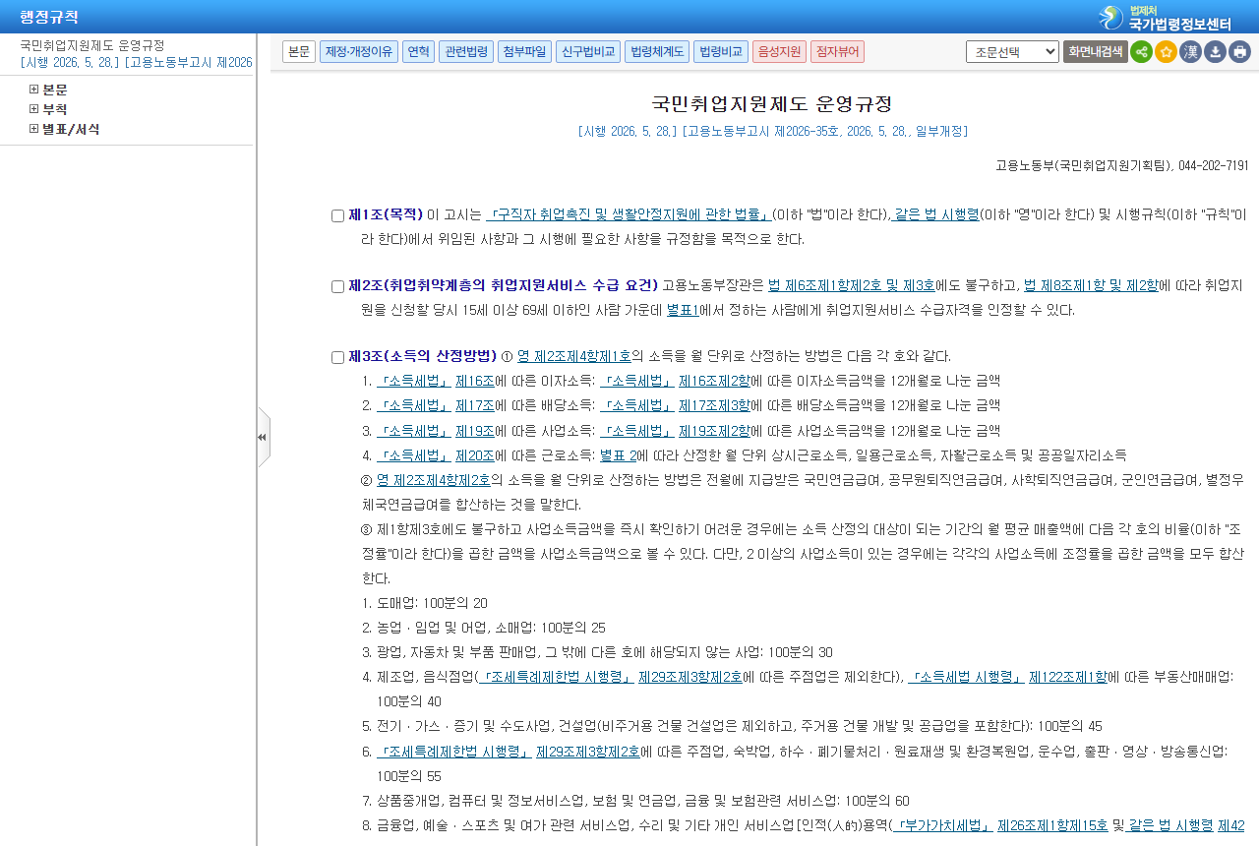This screenshot has height=846, width=1259.
Task: Click the 점자뷰어 button
Action: pos(837,51)
